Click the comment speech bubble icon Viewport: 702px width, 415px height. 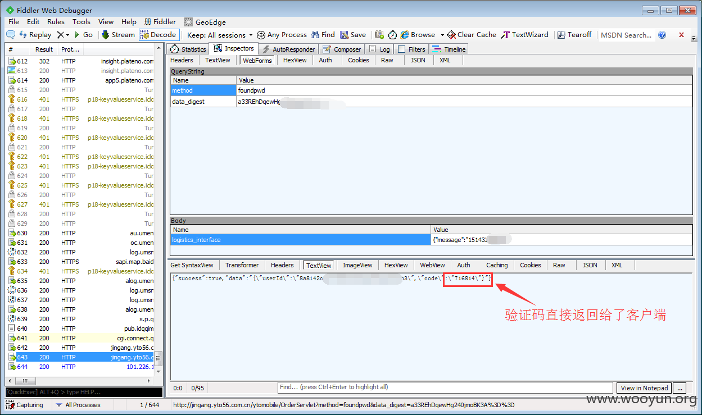tap(10, 35)
